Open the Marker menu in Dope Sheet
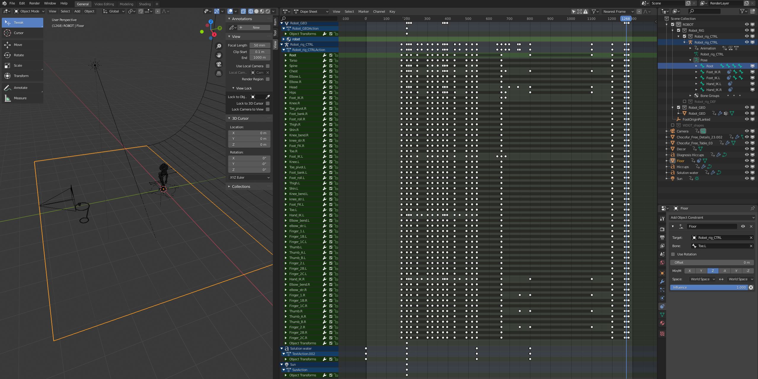This screenshot has width=758, height=379. (363, 12)
